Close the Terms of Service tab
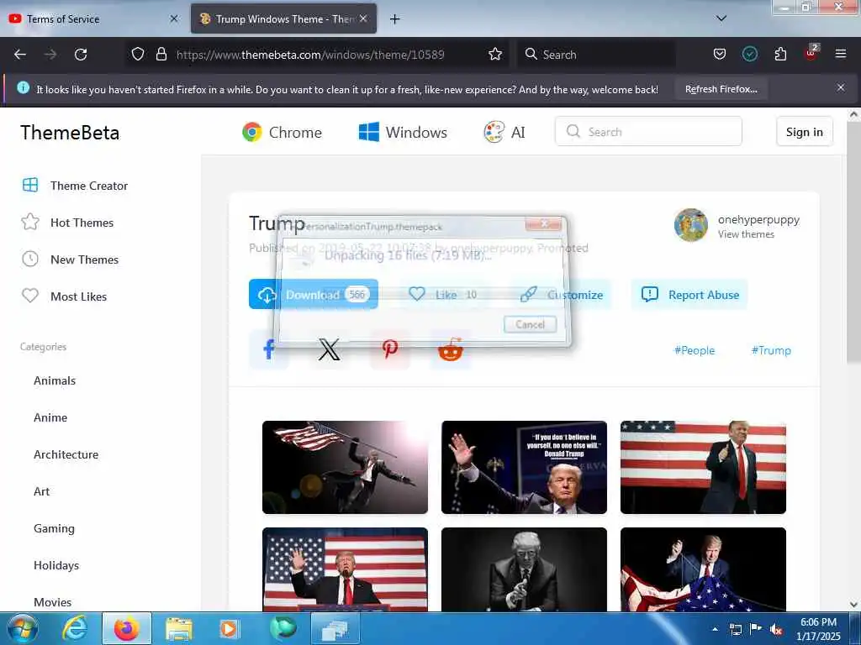Image resolution: width=861 pixels, height=645 pixels. (x=174, y=18)
